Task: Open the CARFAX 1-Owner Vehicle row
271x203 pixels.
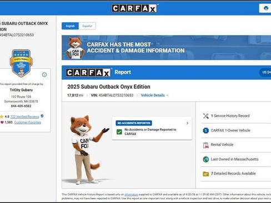Action: [x=236, y=130]
